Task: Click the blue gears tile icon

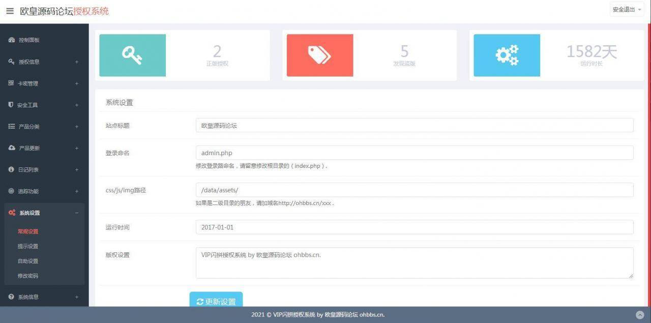Action: coord(507,55)
